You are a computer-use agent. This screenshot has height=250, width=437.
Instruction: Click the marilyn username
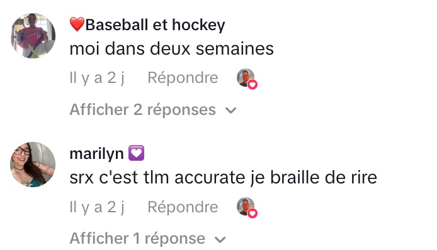pyautogui.click(x=96, y=153)
